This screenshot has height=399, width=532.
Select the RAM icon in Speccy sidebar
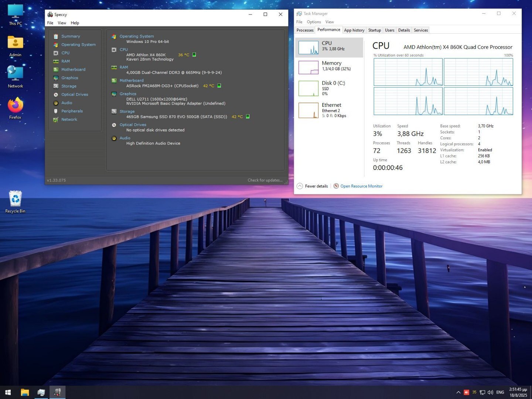coord(56,61)
